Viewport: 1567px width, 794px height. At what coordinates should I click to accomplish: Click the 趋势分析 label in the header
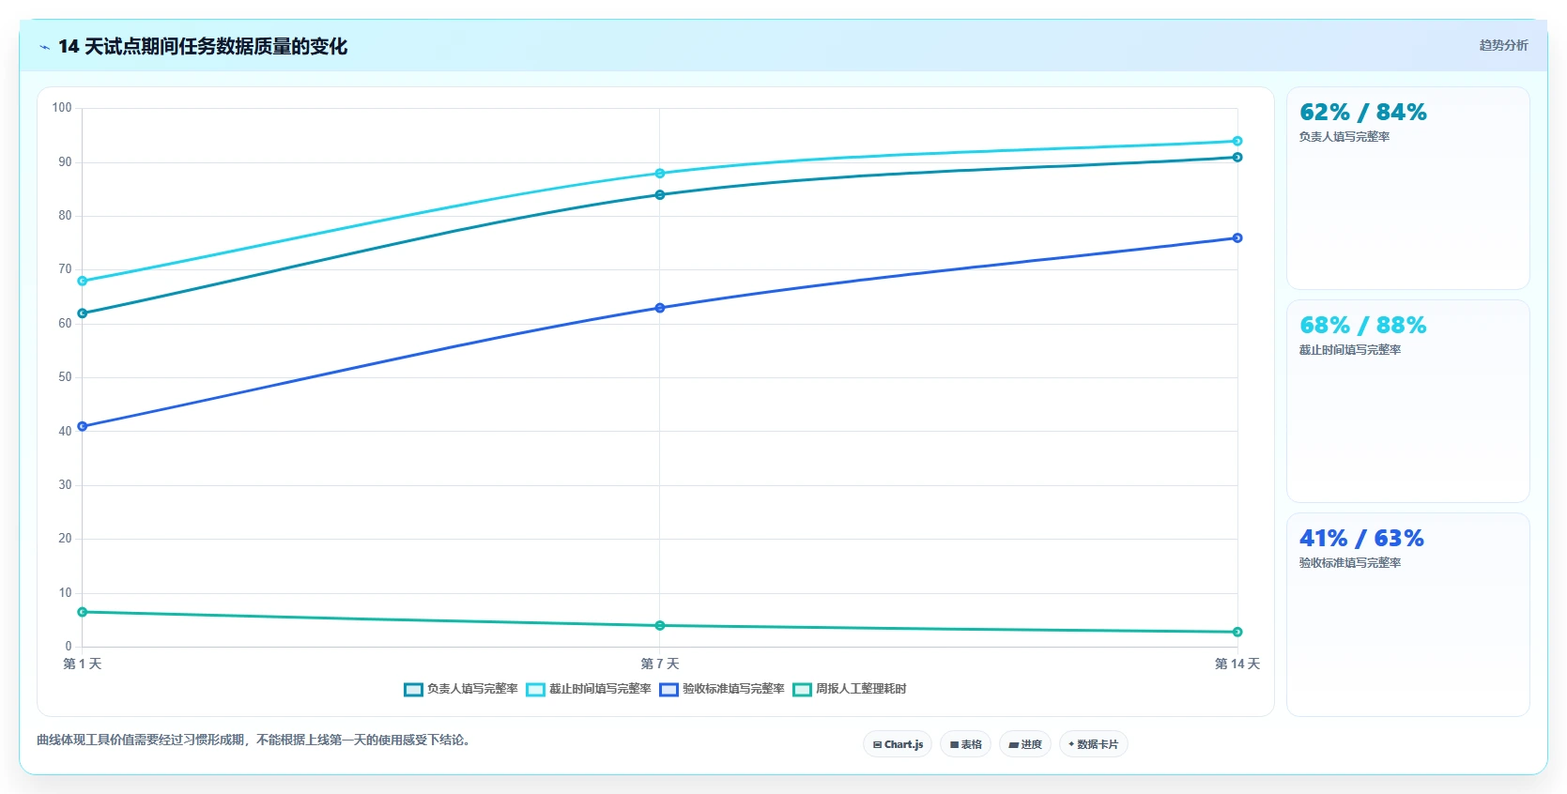tap(1503, 45)
